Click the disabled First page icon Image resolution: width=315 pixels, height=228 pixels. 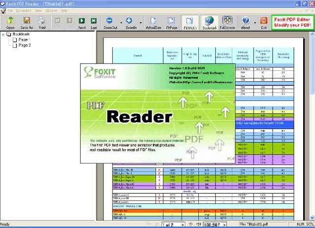click(x=58, y=21)
